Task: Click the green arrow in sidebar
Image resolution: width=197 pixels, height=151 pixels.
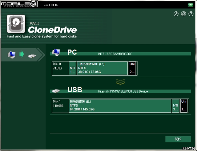Action: pos(22,54)
